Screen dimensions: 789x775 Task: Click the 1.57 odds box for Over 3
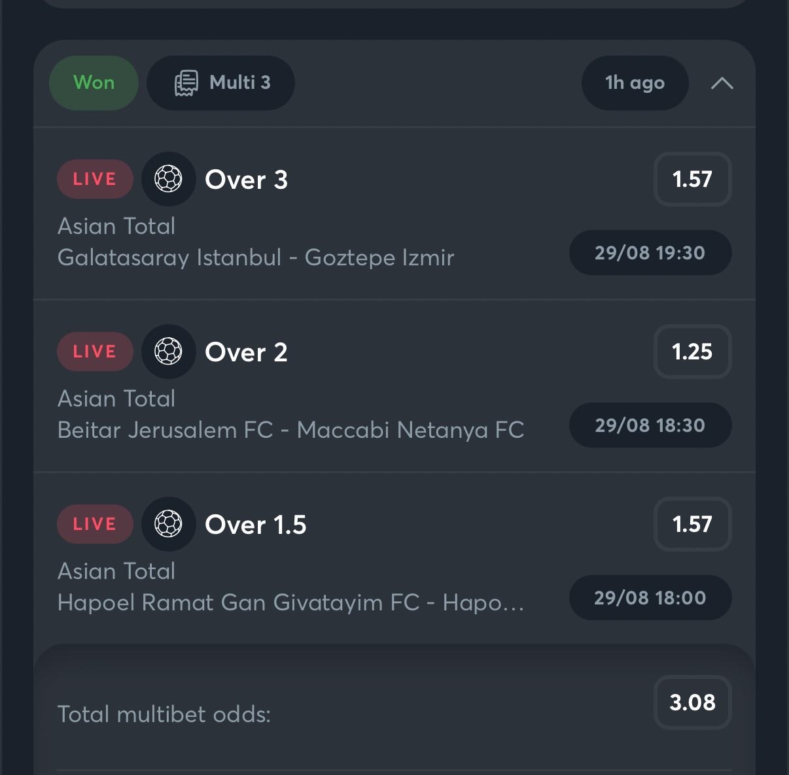[692, 179]
